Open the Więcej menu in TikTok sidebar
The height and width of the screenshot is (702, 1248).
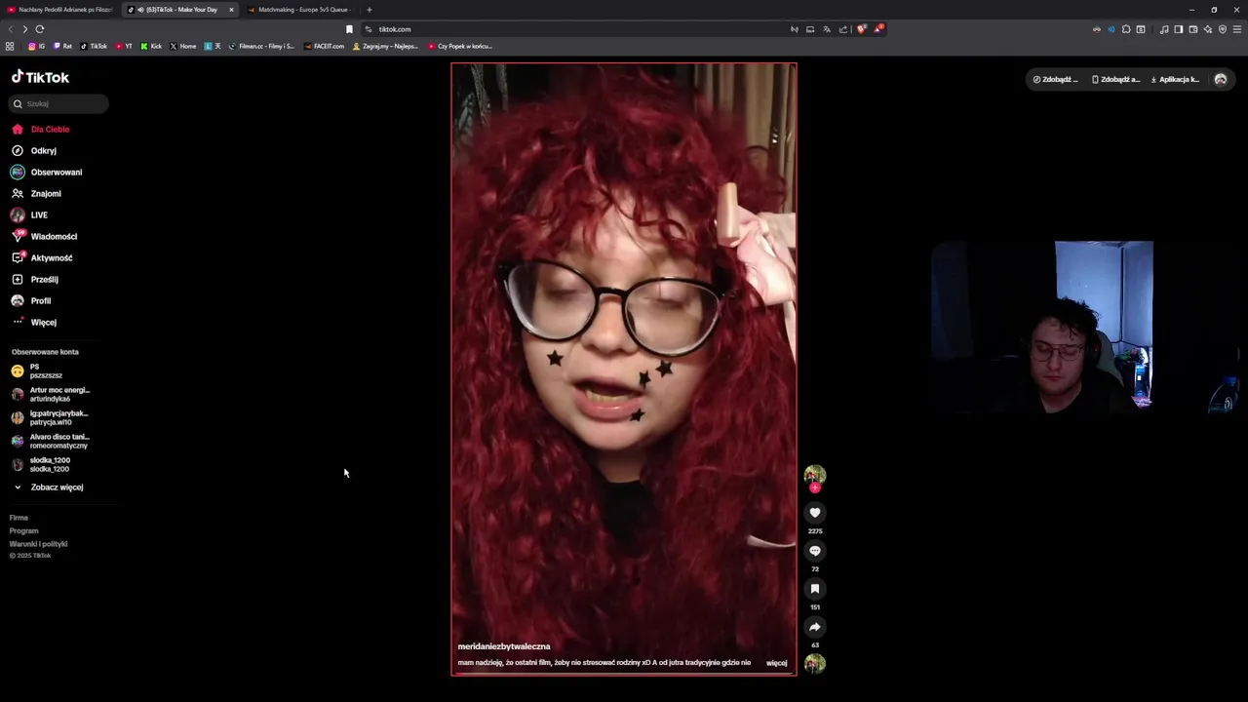click(35, 323)
